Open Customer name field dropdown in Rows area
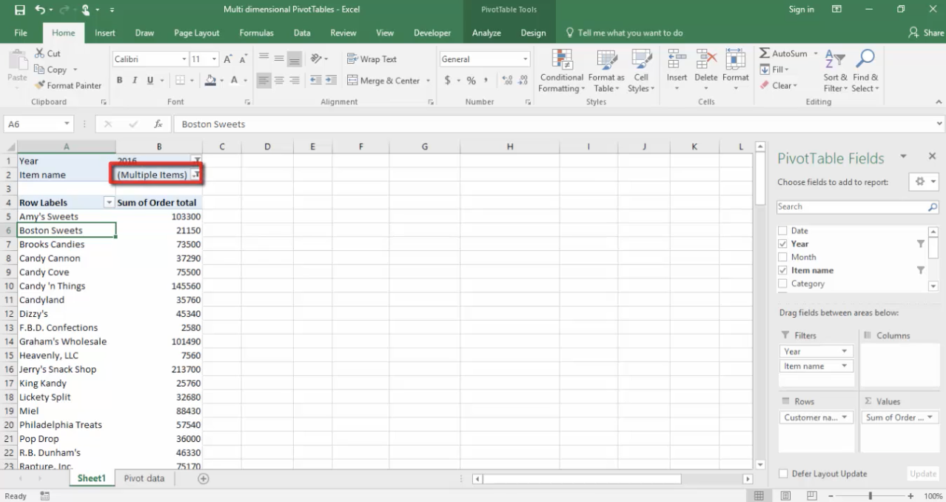This screenshot has width=946, height=502. [845, 418]
